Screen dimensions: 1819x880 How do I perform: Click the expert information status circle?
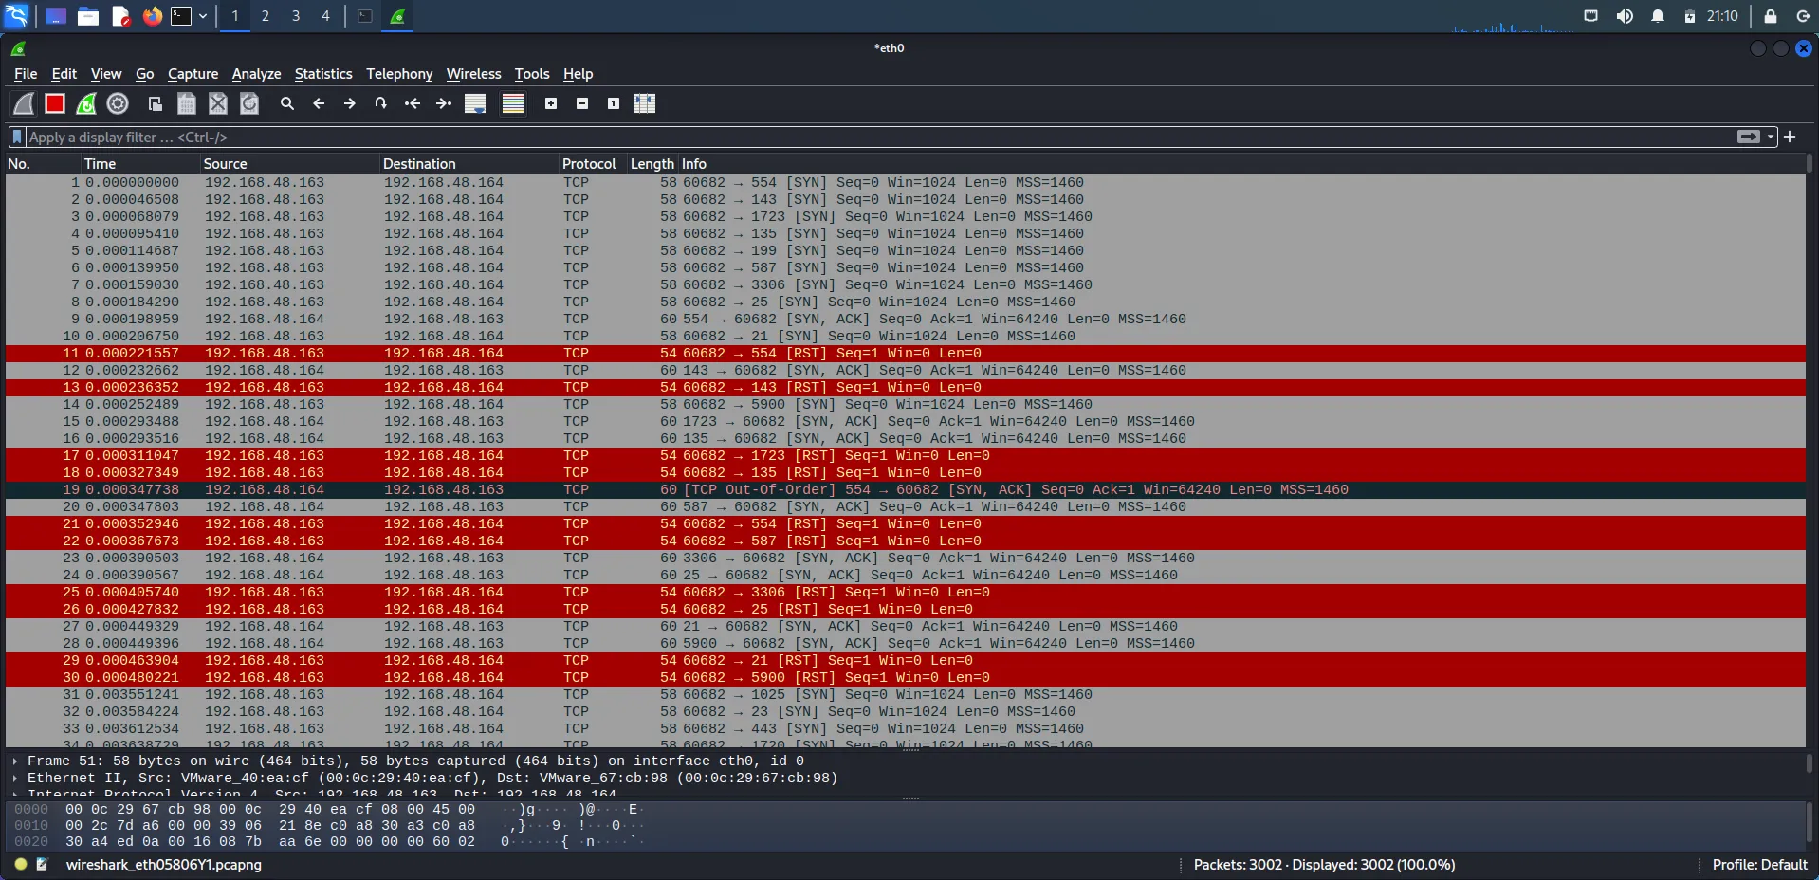[21, 864]
